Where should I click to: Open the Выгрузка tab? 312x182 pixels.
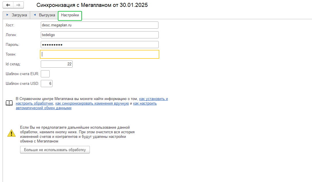(x=44, y=15)
